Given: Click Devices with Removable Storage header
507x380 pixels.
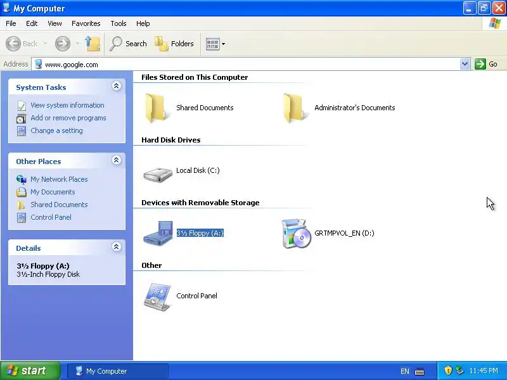Looking at the screenshot, I should [x=200, y=203].
